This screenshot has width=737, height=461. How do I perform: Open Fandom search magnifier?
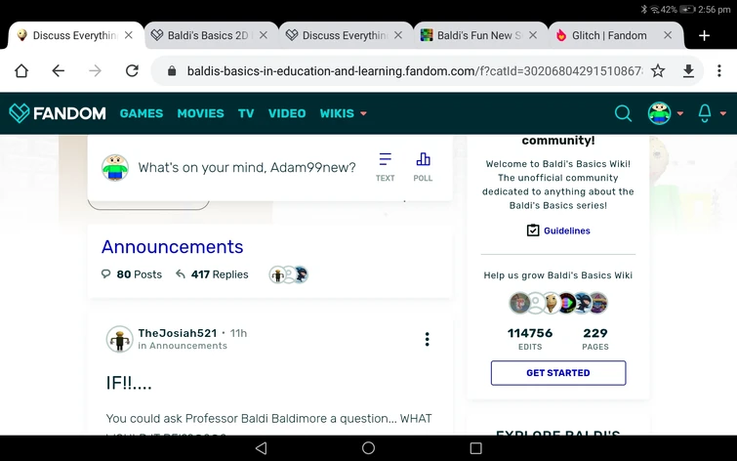623,113
